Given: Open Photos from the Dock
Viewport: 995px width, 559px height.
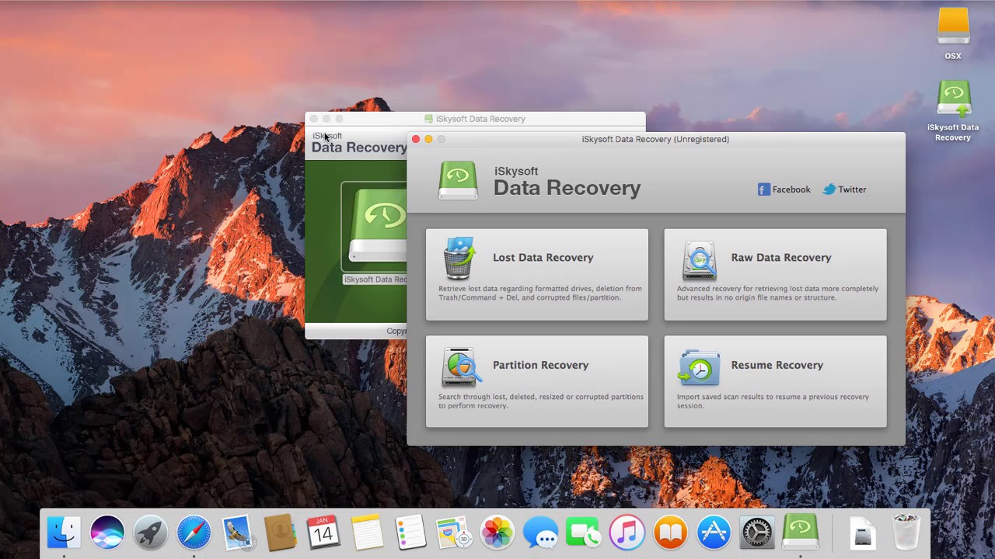Looking at the screenshot, I should (497, 533).
